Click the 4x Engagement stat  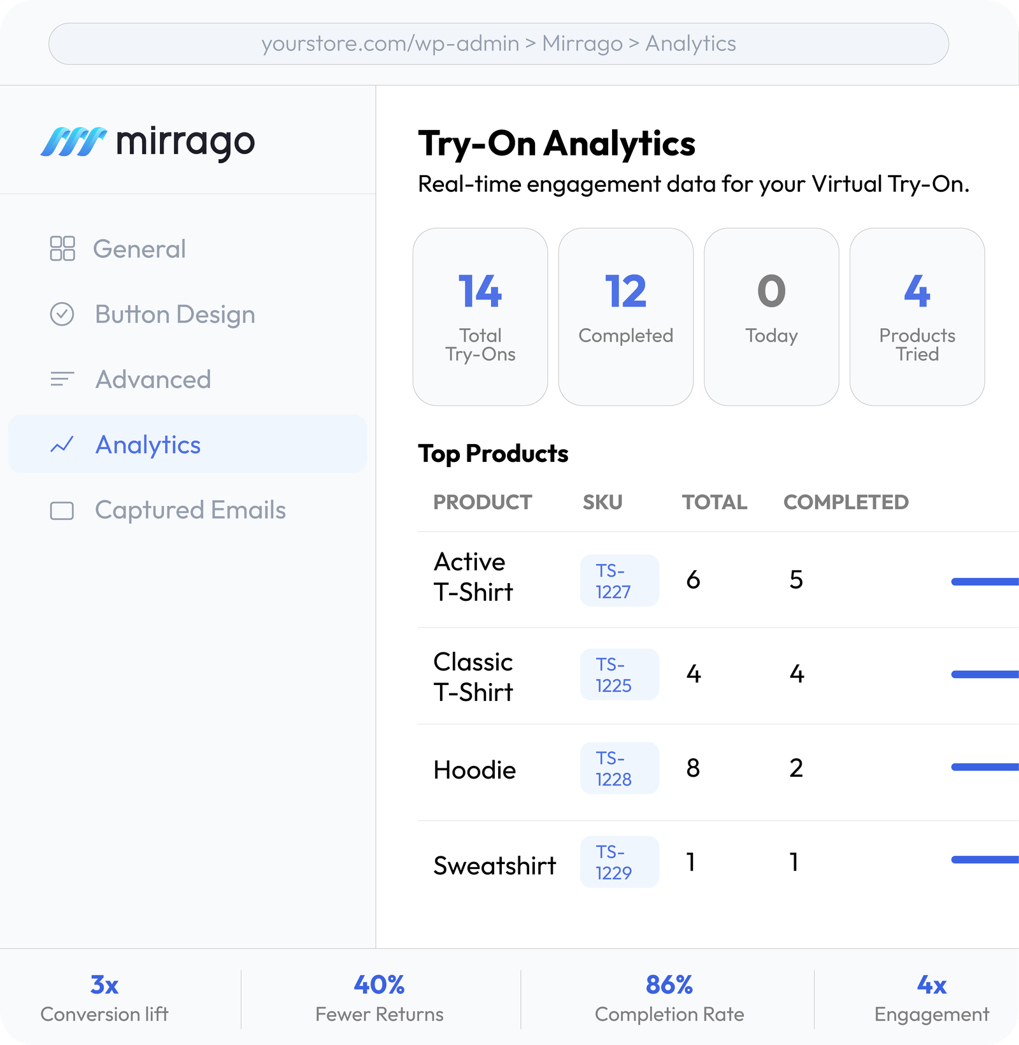pos(932,998)
